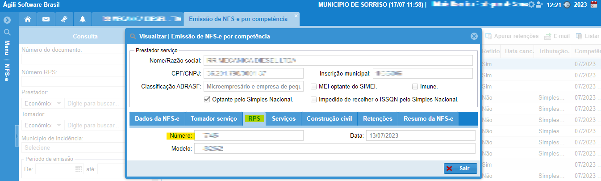Click the Classificação ABRASF field
601x181 pixels.
coord(253,86)
